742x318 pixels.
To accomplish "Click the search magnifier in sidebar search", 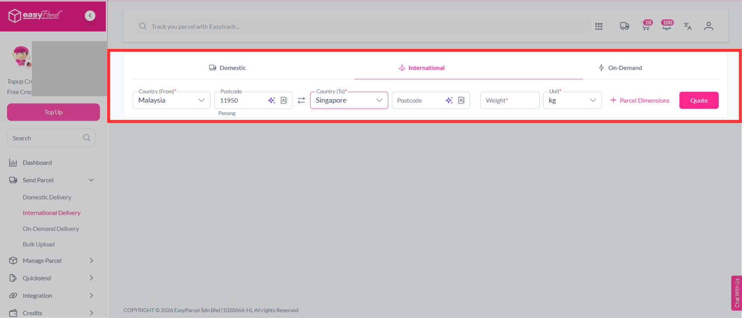I will (87, 138).
